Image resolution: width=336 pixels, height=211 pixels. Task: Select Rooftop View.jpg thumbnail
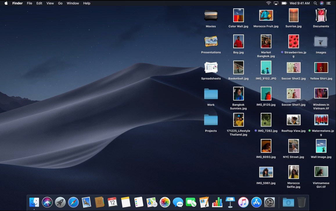coord(293,120)
